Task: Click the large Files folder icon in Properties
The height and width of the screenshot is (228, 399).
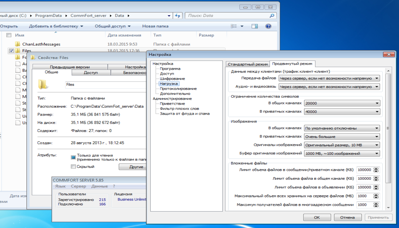Action: point(42,84)
